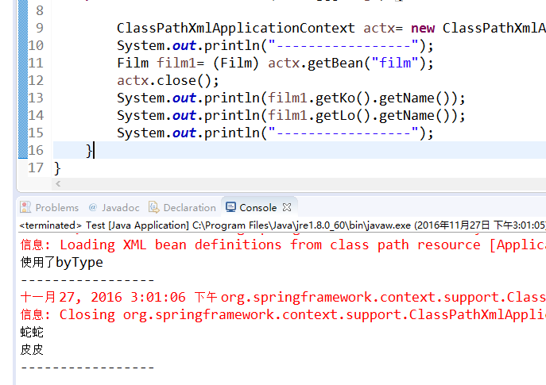Open the Javadoc tab

click(x=114, y=208)
